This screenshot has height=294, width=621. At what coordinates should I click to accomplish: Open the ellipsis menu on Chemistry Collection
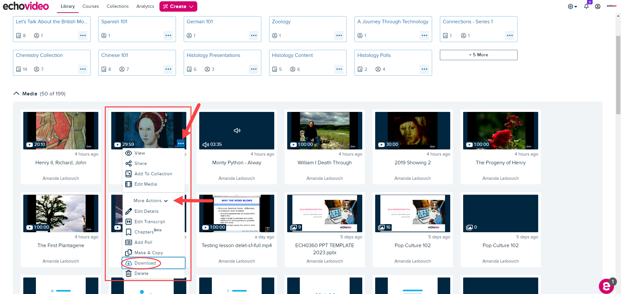pos(83,69)
